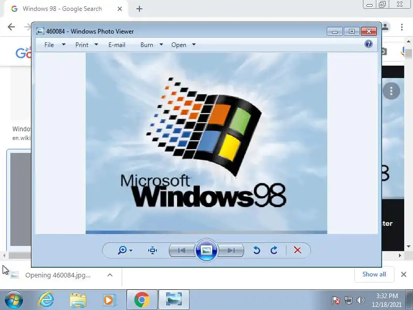
Task: Click the round three-dot image options button
Action: click(391, 91)
